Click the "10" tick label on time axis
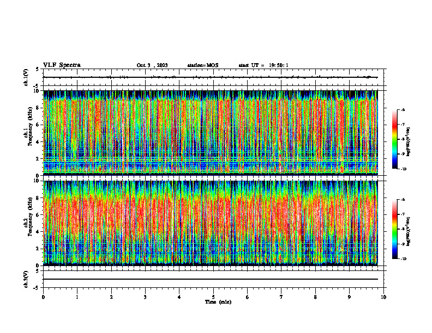 383,297
